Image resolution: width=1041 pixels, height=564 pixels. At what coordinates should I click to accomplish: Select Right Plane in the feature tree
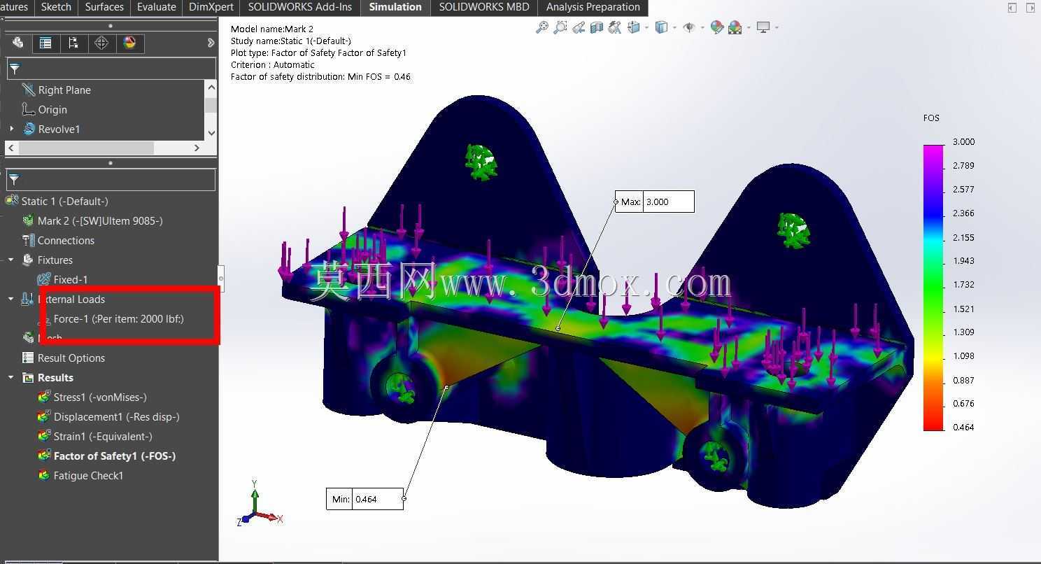64,90
